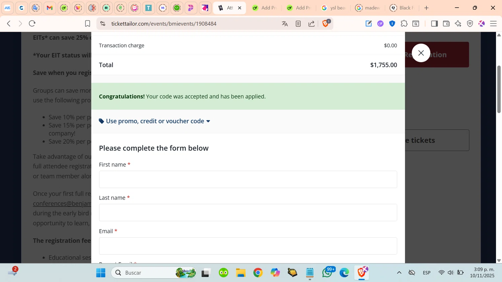Screen dimensions: 502x282
Task: Click the promo code tag icon
Action: click(x=101, y=121)
